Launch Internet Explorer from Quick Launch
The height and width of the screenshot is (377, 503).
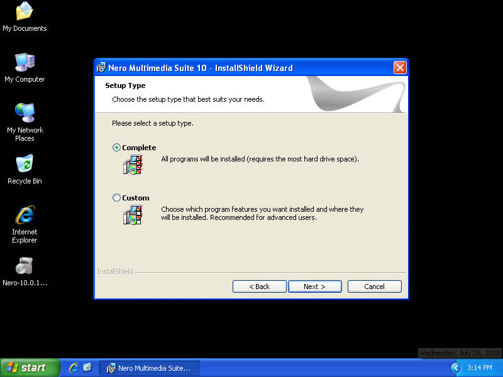coord(74,368)
